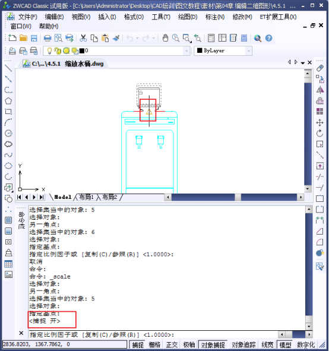Screen dimensions: 329x351
Task: Open the Help question mark icon
Action: click(268, 38)
